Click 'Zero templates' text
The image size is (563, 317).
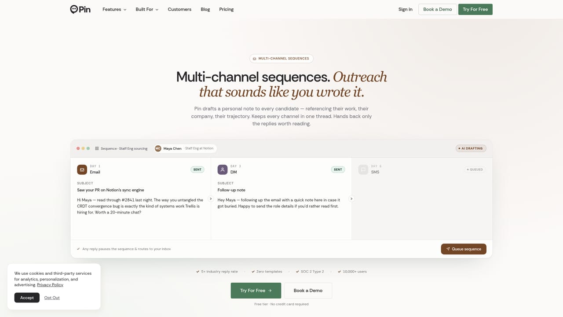tap(269, 272)
